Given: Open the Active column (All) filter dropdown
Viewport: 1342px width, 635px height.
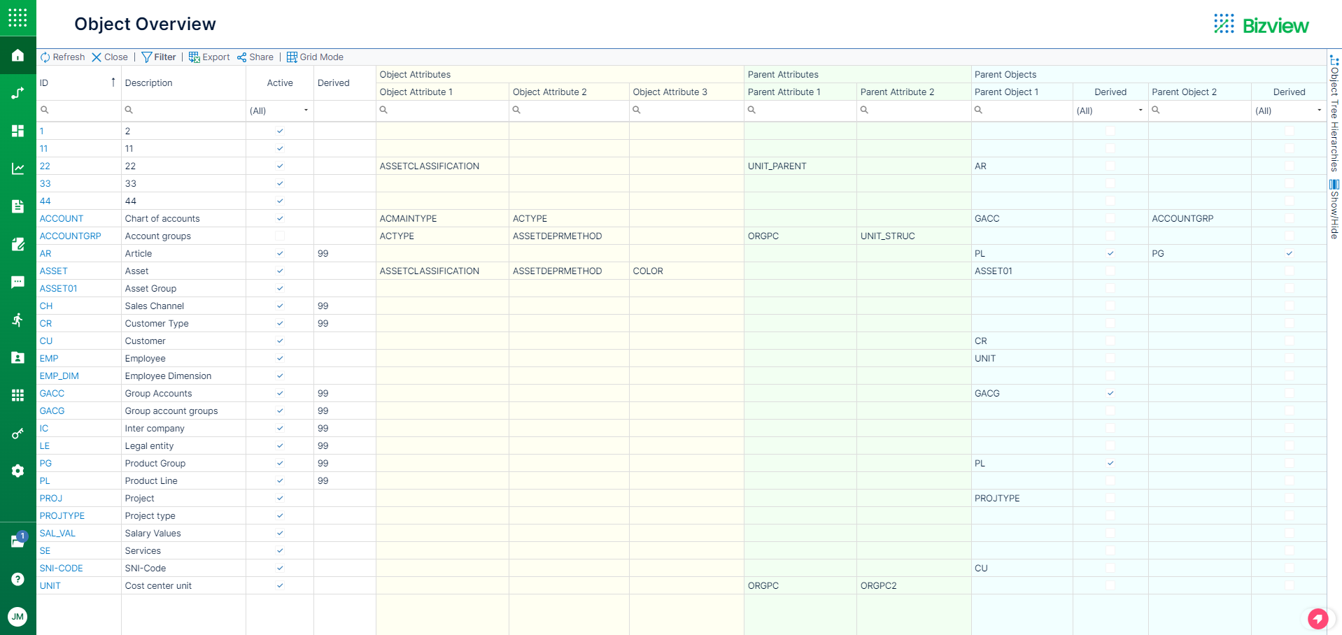Looking at the screenshot, I should click(305, 110).
